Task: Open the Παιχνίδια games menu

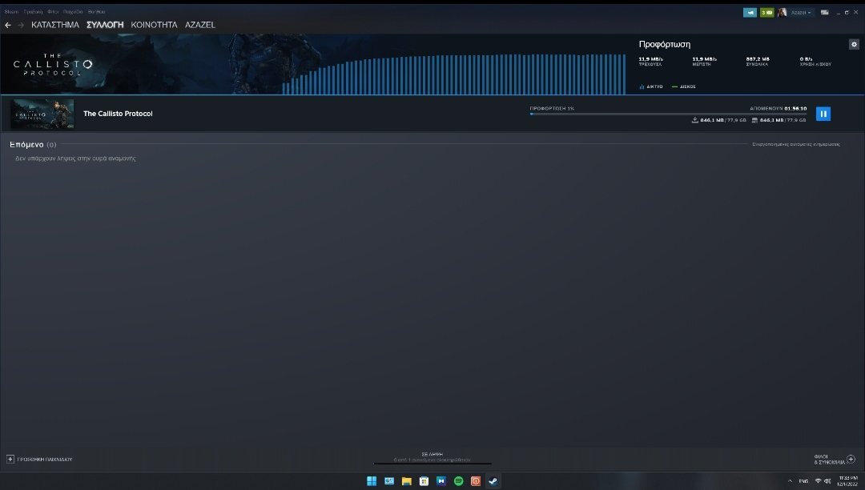Action: click(x=73, y=11)
